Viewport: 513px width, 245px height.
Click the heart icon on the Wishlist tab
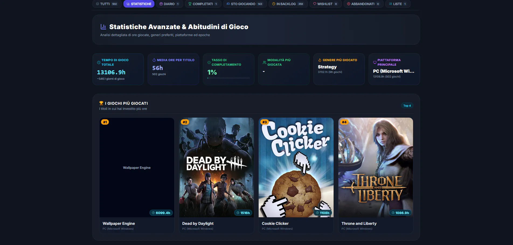(315, 4)
